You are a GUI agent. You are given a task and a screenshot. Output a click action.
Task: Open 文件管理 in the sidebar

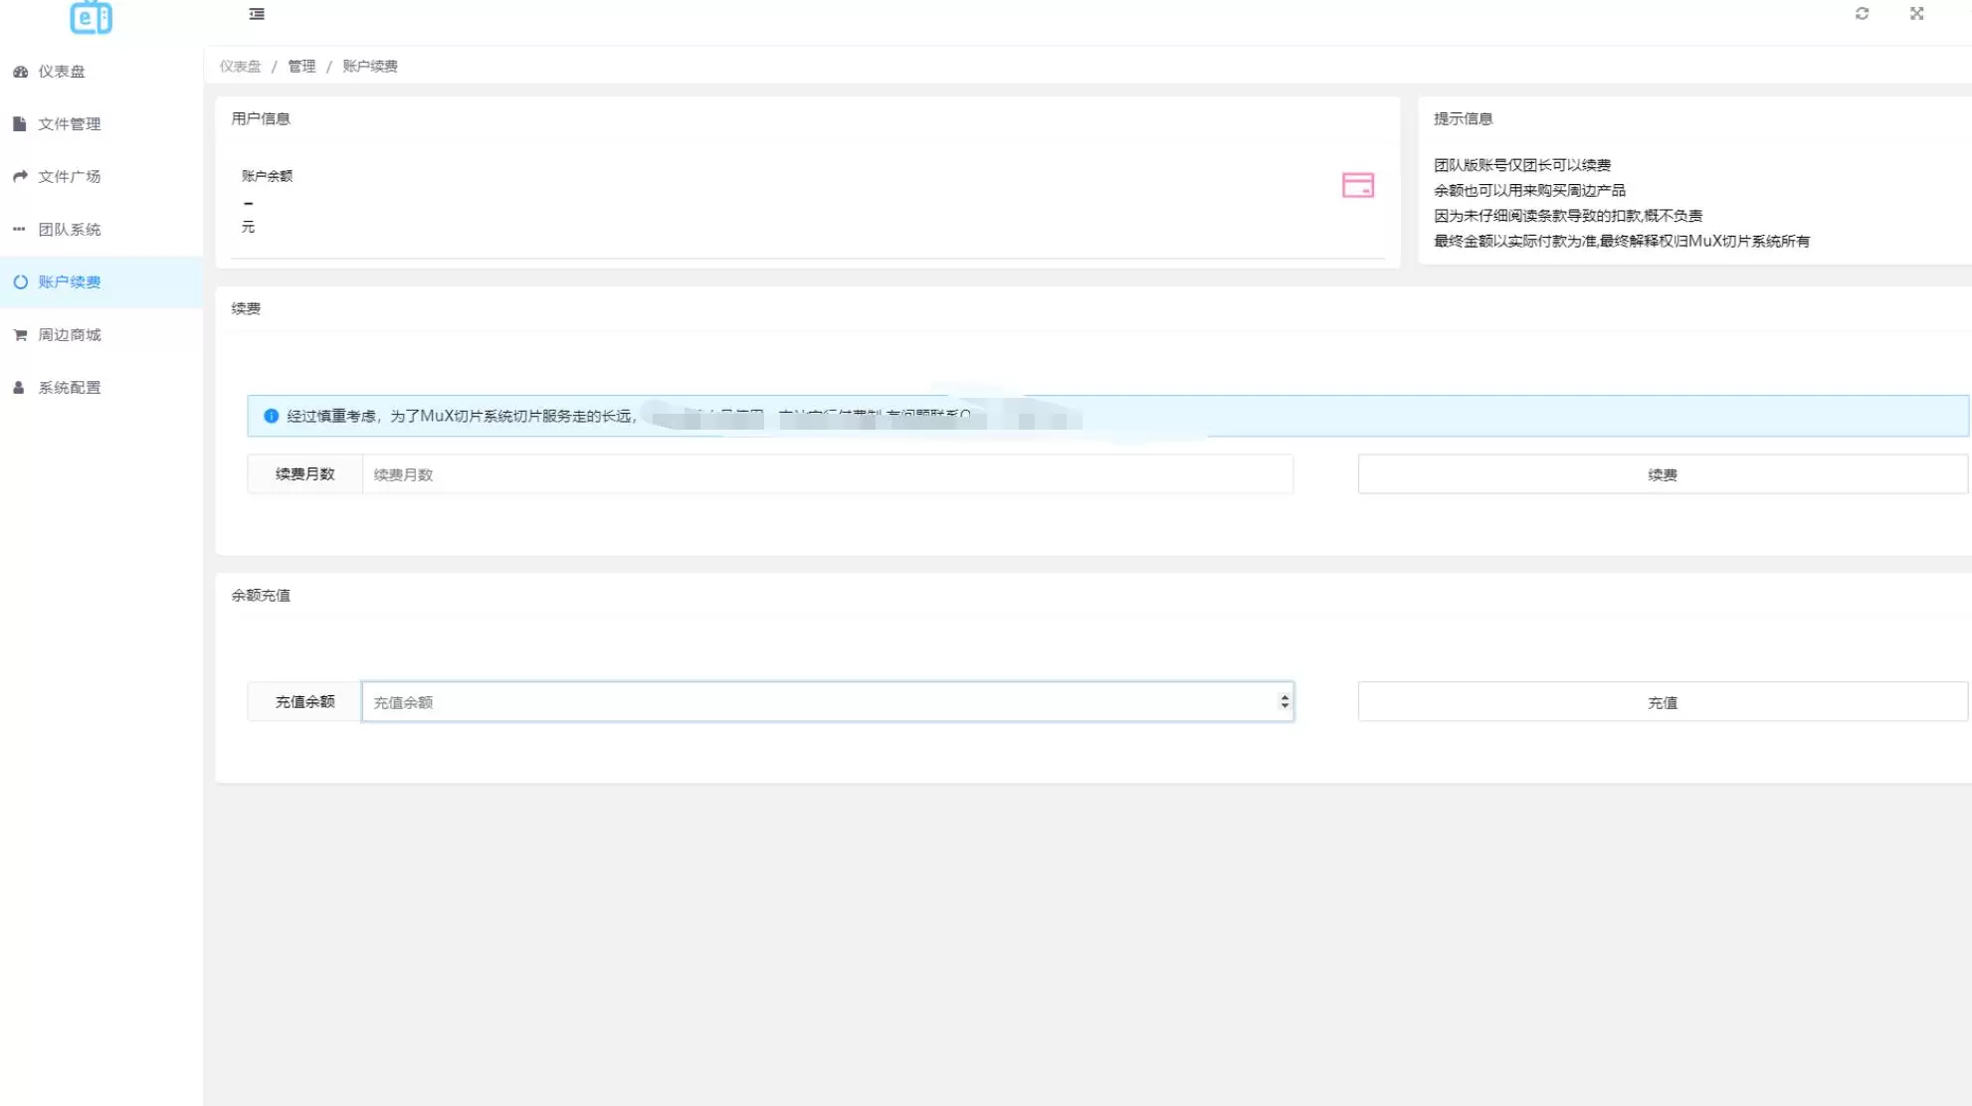[x=70, y=124]
